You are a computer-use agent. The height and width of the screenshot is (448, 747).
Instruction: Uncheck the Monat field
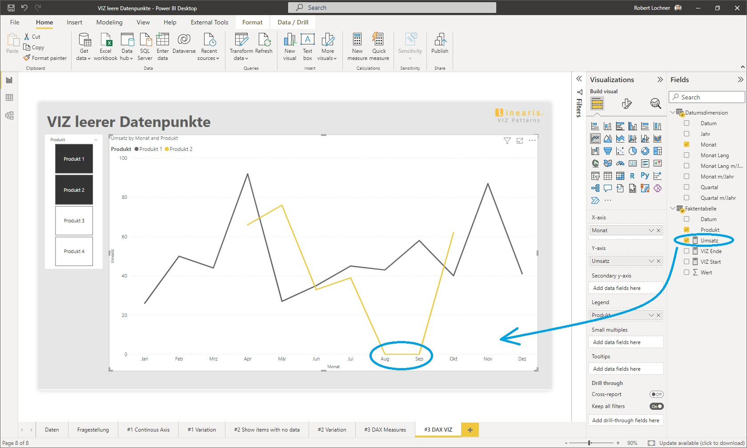pos(687,144)
